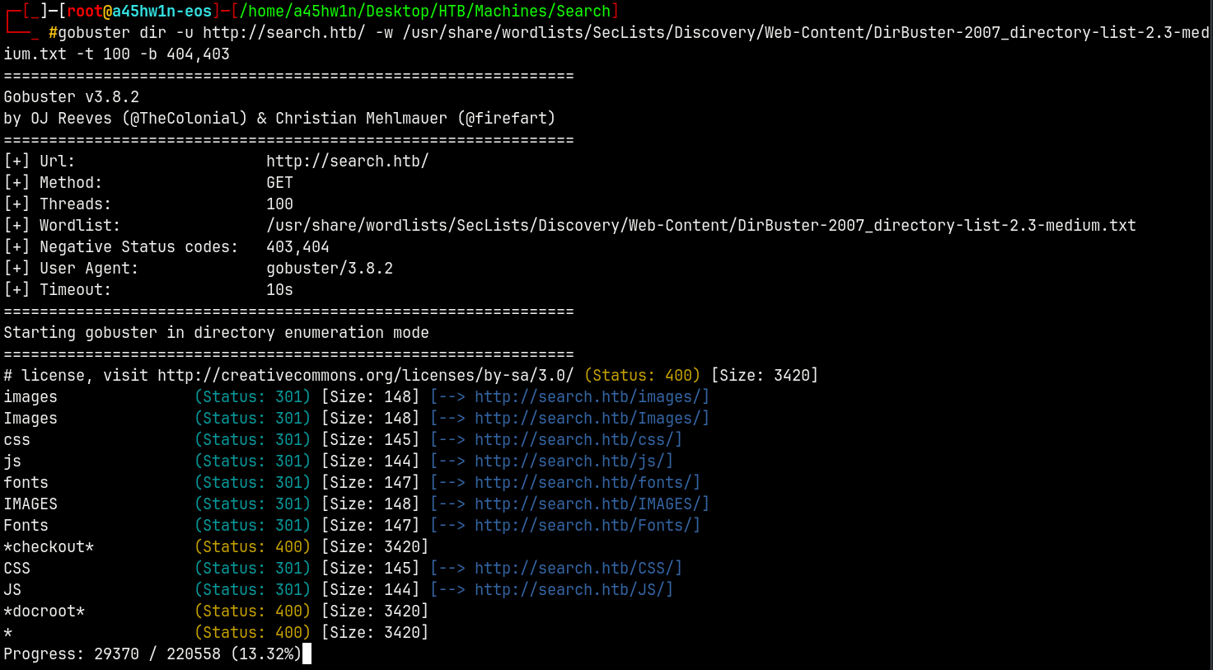The width and height of the screenshot is (1213, 670).
Task: Click the http://search.htb/Images/ capitalized redirect URL
Action: tap(591, 419)
